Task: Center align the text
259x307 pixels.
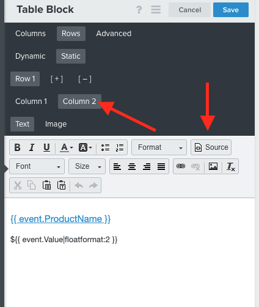Action: pyautogui.click(x=132, y=166)
